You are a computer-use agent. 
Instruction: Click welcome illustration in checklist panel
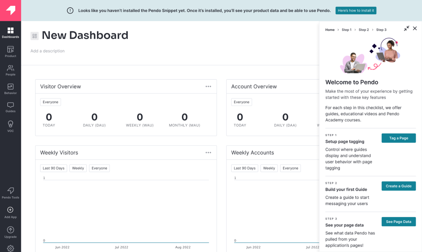coord(370,55)
